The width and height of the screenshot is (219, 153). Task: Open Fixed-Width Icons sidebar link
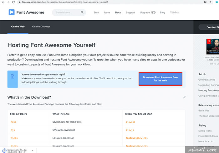208,136
